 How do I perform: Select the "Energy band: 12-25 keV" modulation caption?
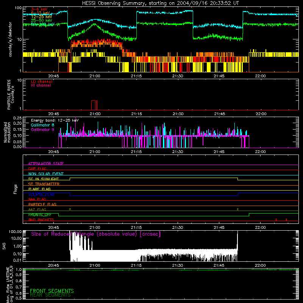55,120
